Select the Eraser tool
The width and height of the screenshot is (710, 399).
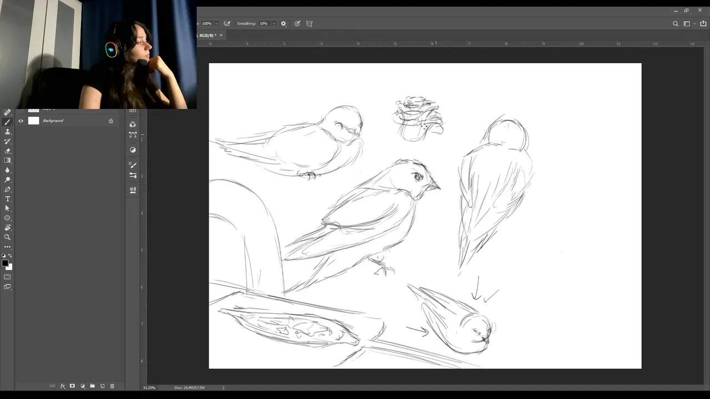coord(7,151)
